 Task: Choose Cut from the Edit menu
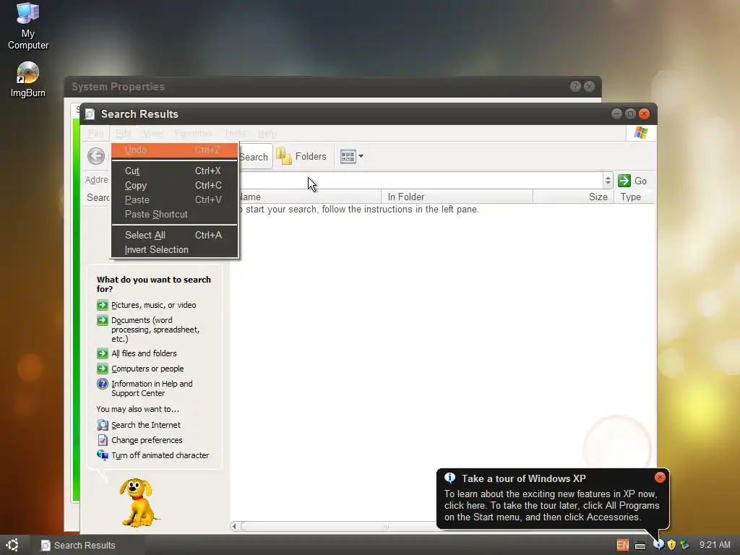[174, 171]
